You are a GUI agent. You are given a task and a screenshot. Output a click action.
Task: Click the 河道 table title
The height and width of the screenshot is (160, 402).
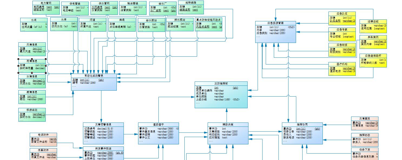pos(92,20)
